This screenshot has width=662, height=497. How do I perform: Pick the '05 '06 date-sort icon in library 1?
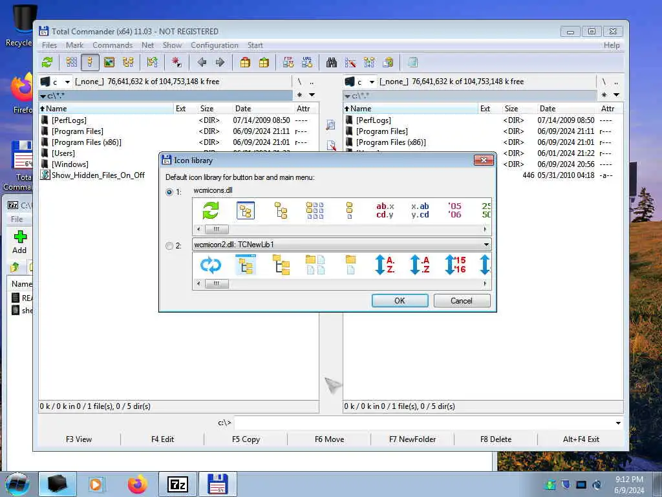tap(454, 210)
